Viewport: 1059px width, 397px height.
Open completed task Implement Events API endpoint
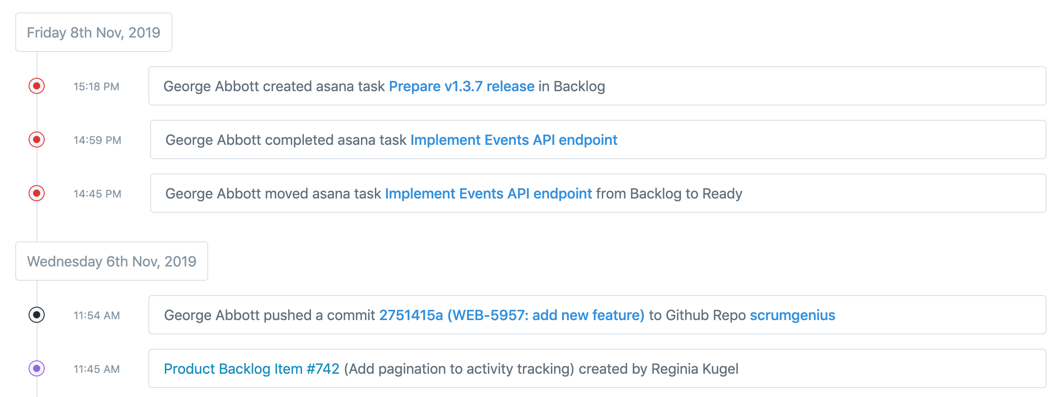click(513, 140)
